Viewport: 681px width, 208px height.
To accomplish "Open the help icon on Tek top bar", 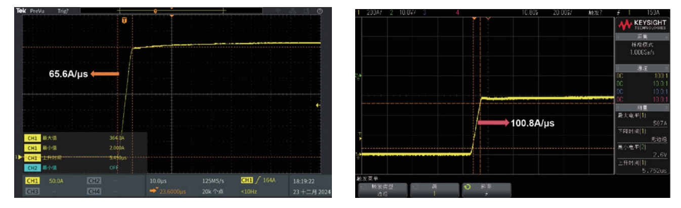I will click(x=320, y=11).
